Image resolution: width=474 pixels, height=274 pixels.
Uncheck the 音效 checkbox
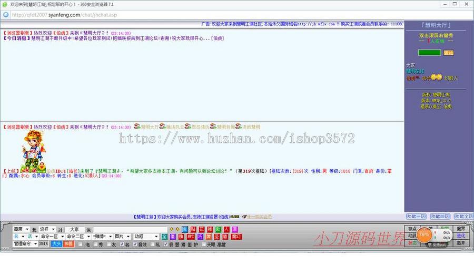135,244
